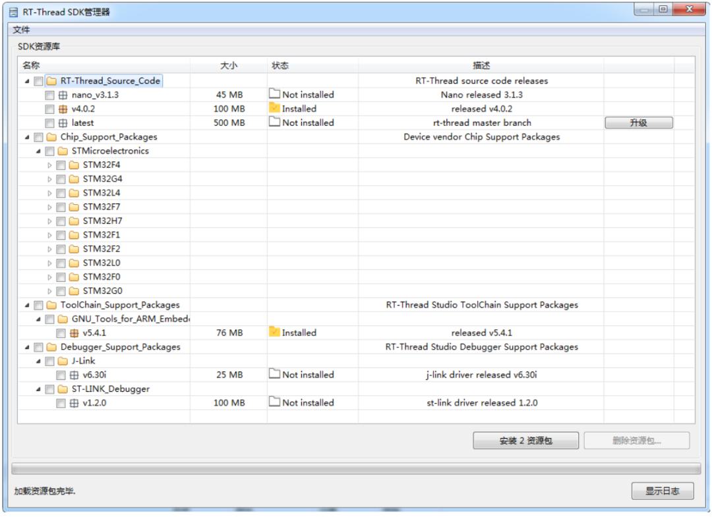Click the nano_v3.1.3 package icon
Image resolution: width=712 pixels, height=517 pixels.
(x=63, y=95)
